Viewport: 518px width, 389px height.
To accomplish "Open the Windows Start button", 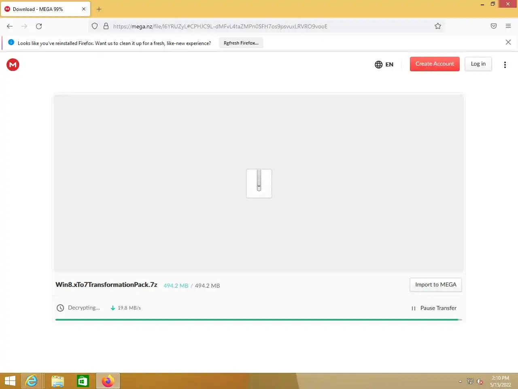I will (10, 381).
